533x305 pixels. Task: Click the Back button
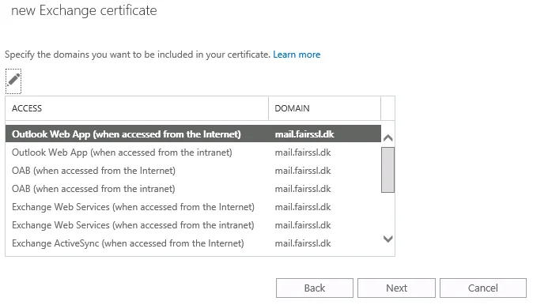pos(315,288)
